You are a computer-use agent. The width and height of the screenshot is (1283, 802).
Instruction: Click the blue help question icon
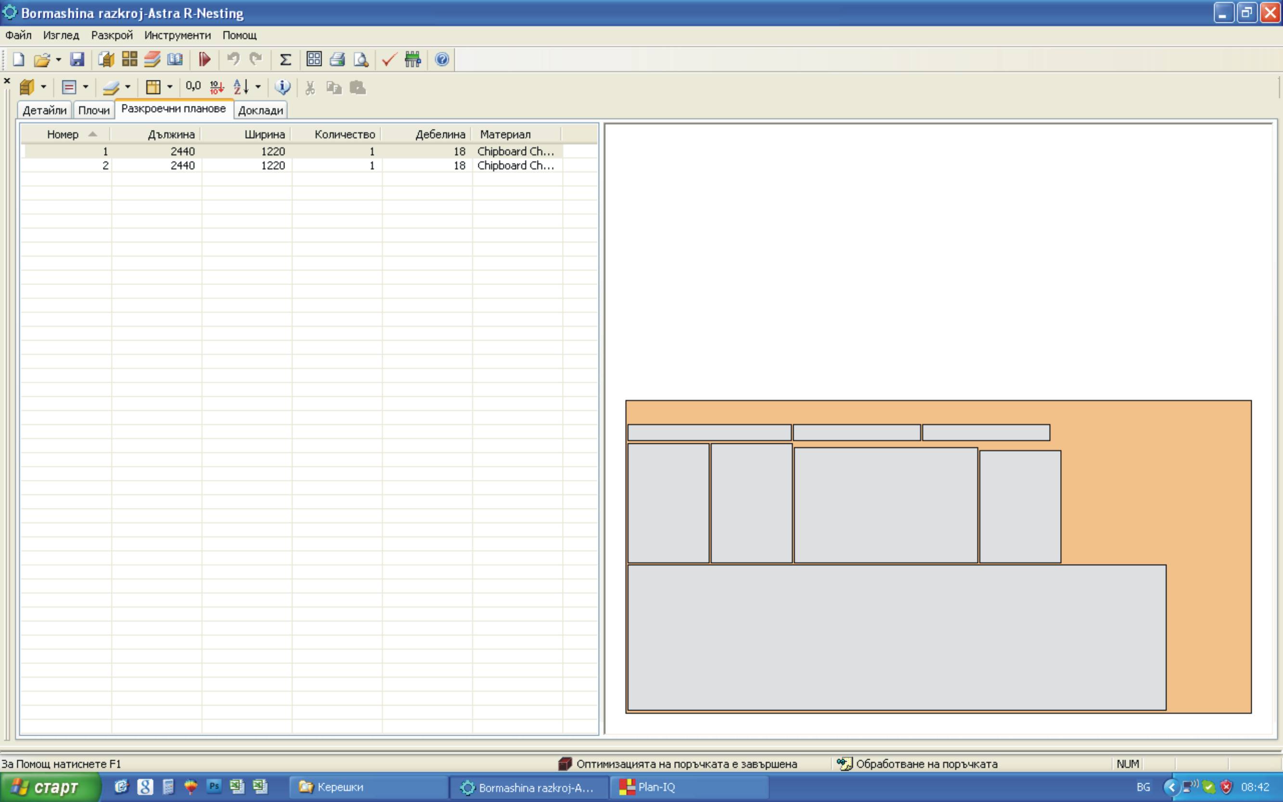(x=442, y=59)
